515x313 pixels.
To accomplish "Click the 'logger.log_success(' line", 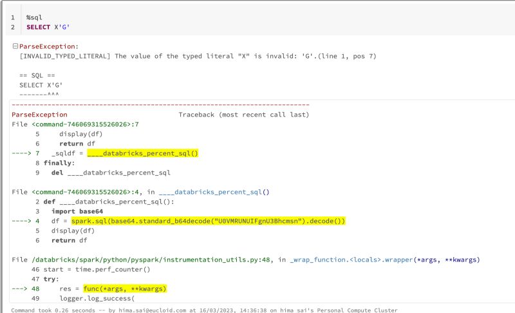I will (97, 299).
